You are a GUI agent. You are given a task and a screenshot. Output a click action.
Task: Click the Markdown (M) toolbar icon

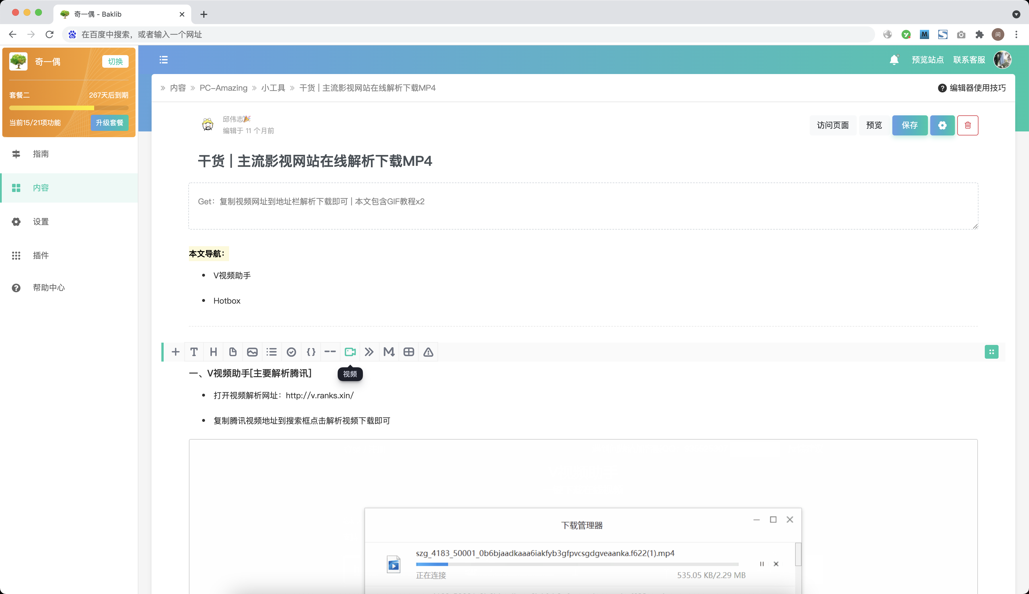tap(388, 351)
